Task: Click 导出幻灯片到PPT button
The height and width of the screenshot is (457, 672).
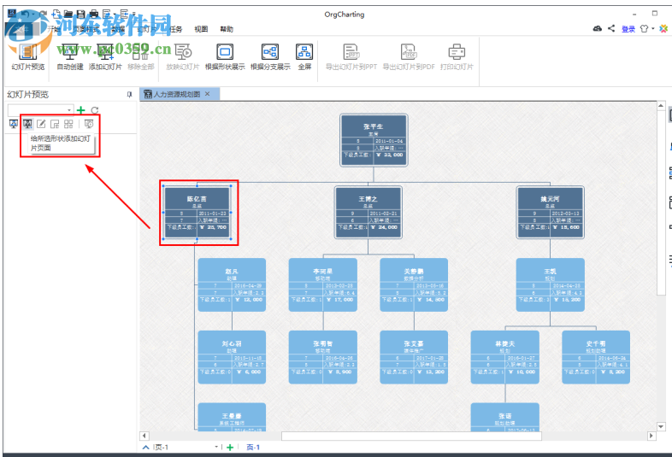Action: 351,57
